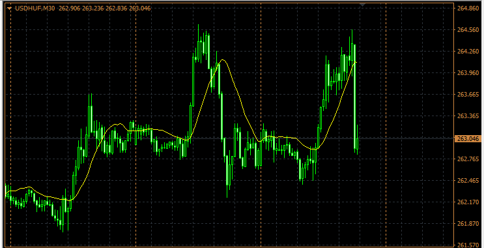Select the 263.365 price scale label
Screen dimensions: 484x248
pyautogui.click(x=467, y=116)
